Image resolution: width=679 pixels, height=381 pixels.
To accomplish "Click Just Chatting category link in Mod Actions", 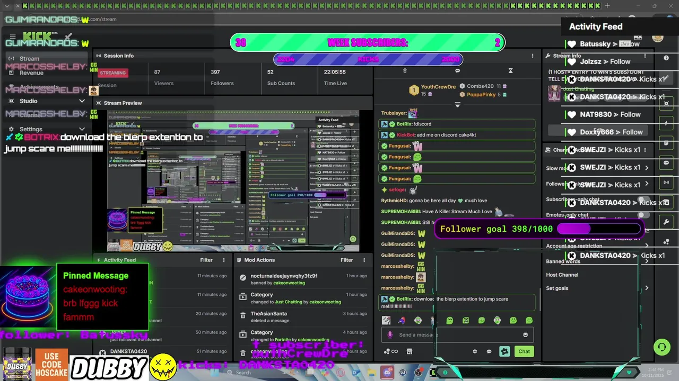I will click(289, 302).
